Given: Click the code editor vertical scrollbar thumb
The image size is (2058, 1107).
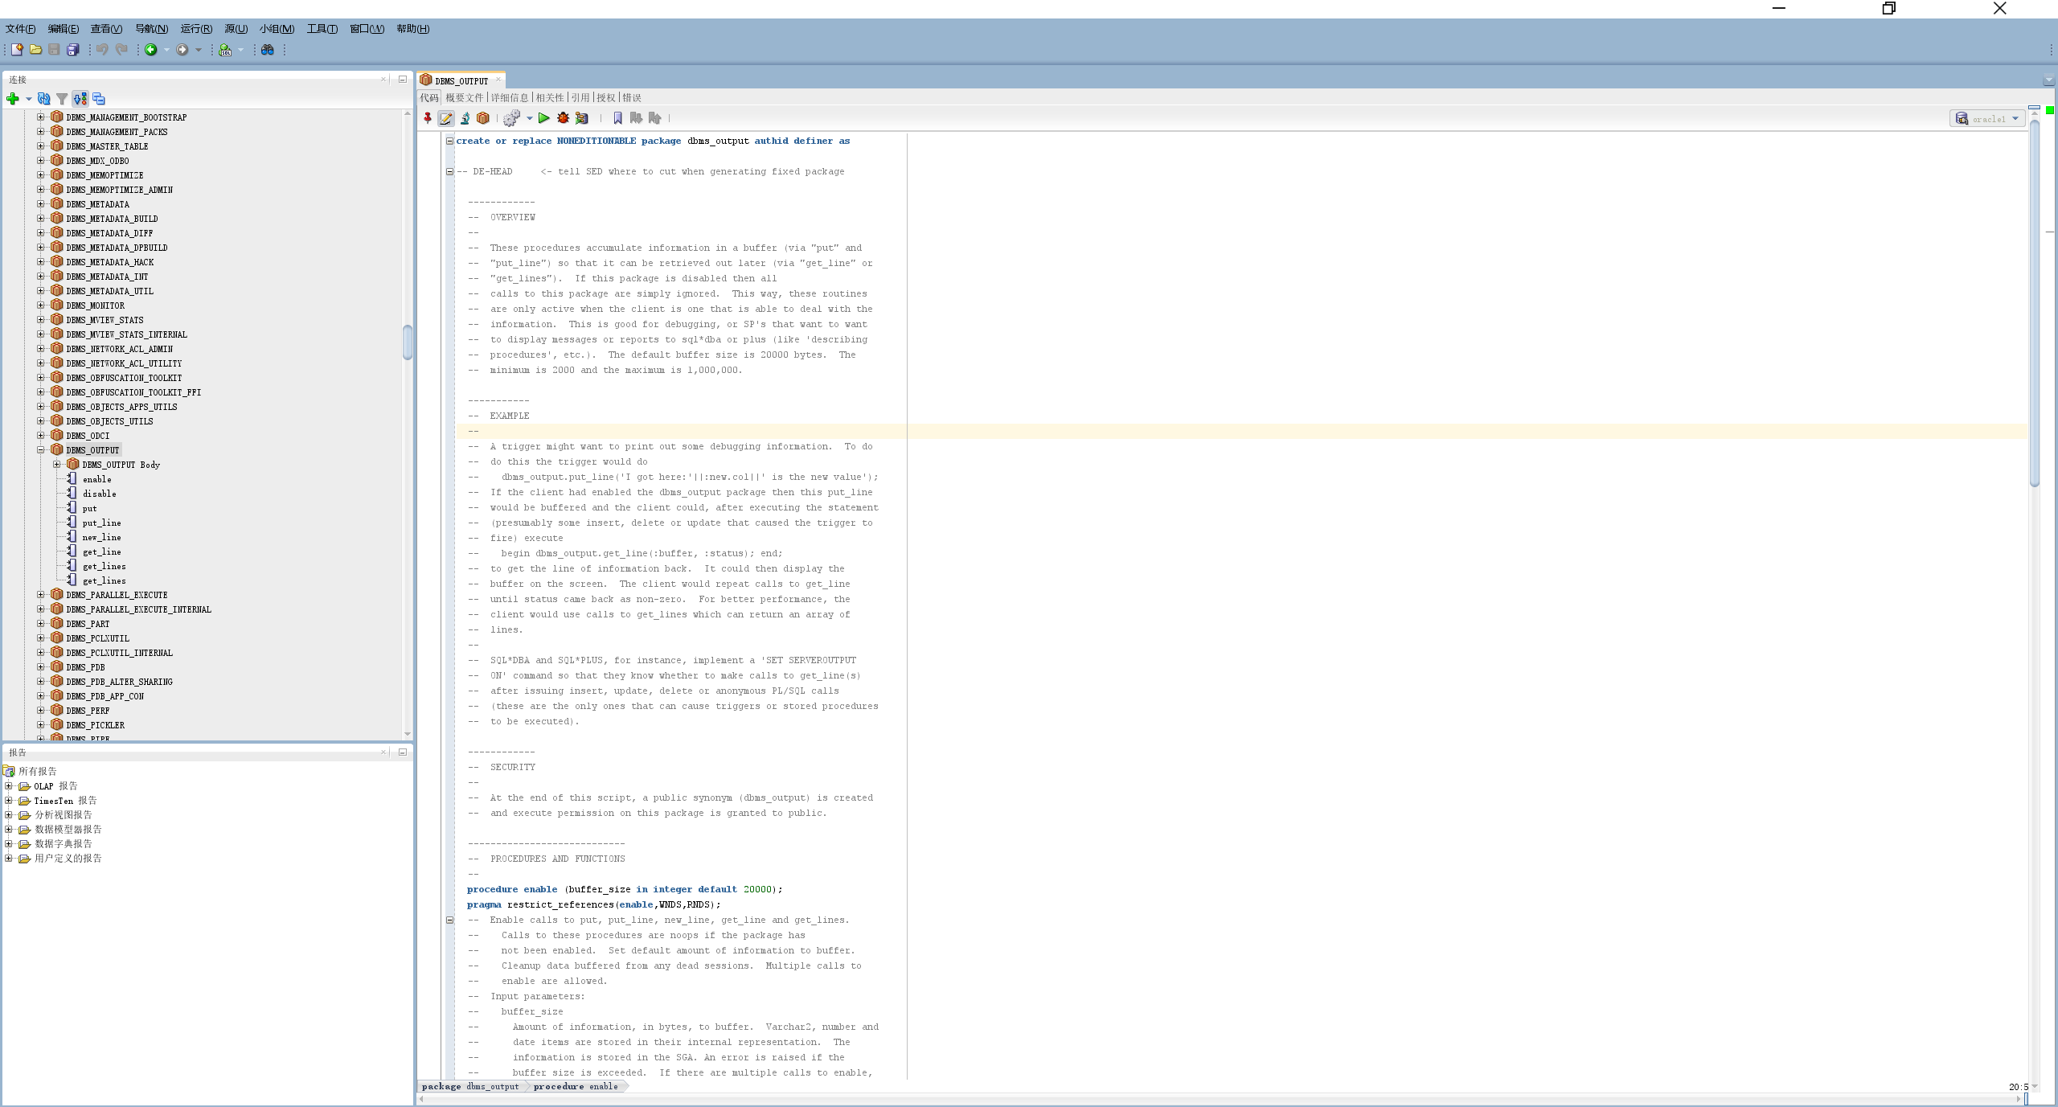Looking at the screenshot, I should 2035,304.
